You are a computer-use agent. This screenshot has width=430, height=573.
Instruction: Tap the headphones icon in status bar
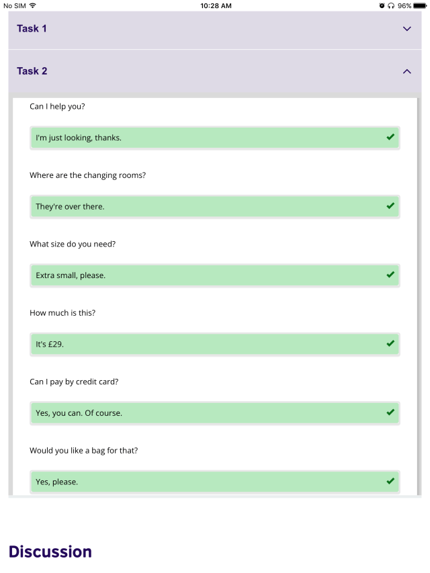391,5
